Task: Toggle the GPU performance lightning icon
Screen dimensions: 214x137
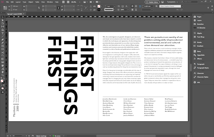Action: [x=208, y=8]
